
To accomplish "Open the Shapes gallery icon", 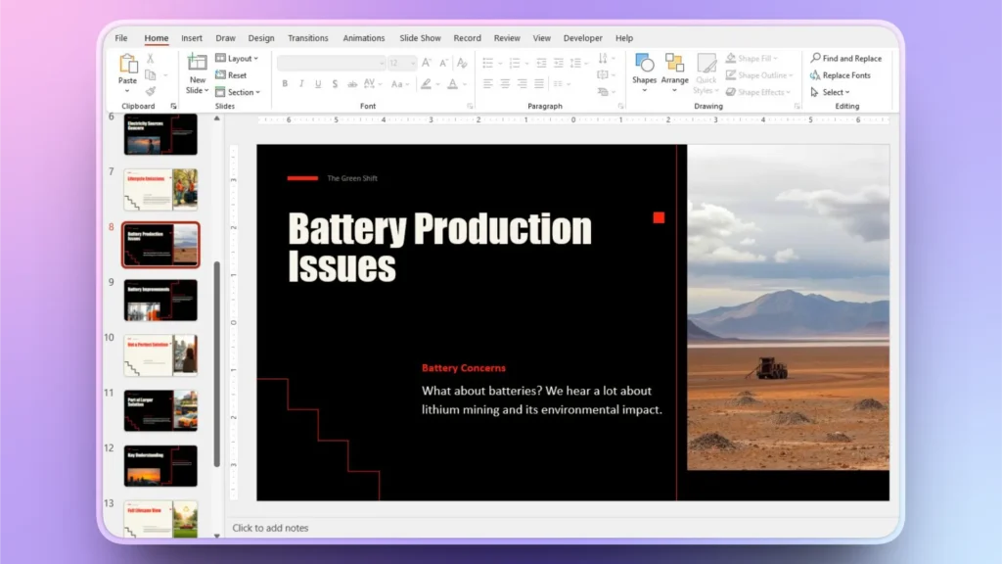I will pos(644,67).
